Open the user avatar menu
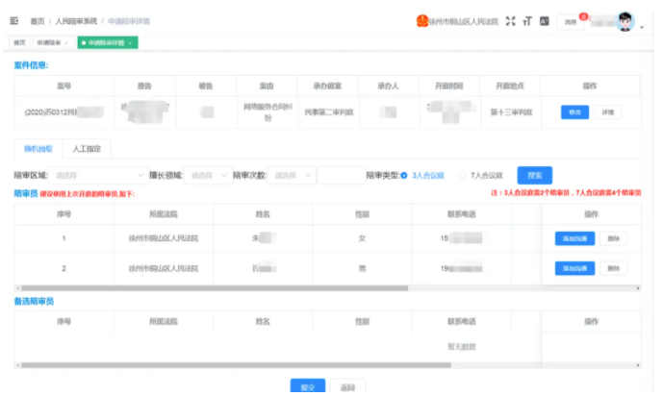The width and height of the screenshot is (663, 396). (626, 21)
